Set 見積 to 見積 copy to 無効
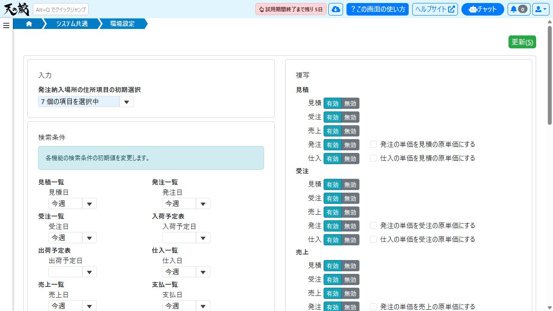The width and height of the screenshot is (553, 311). pos(350,103)
